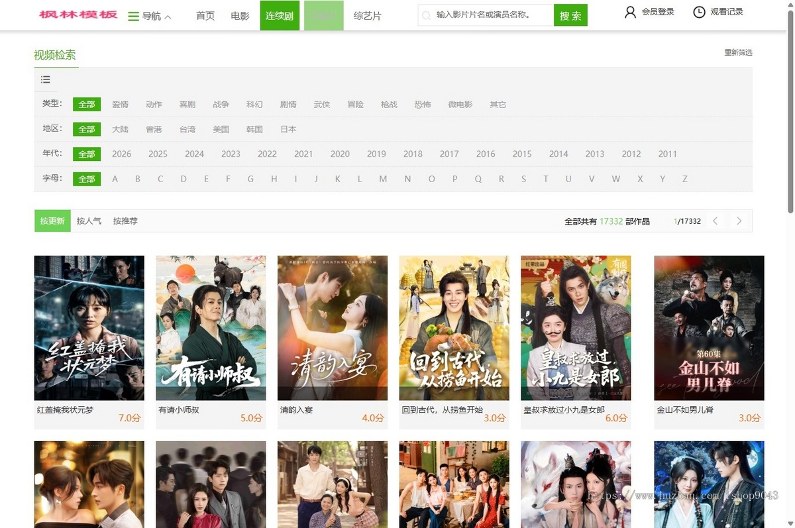Go to next page arrow
The width and height of the screenshot is (795, 528).
(x=739, y=221)
